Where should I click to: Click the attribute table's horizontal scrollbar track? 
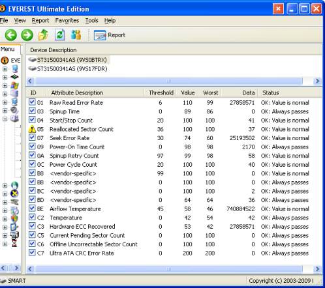pos(174,269)
